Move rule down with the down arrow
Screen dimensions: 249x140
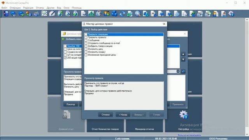[x=183, y=59]
